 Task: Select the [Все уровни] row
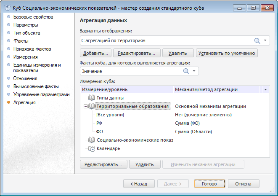coord(110,115)
